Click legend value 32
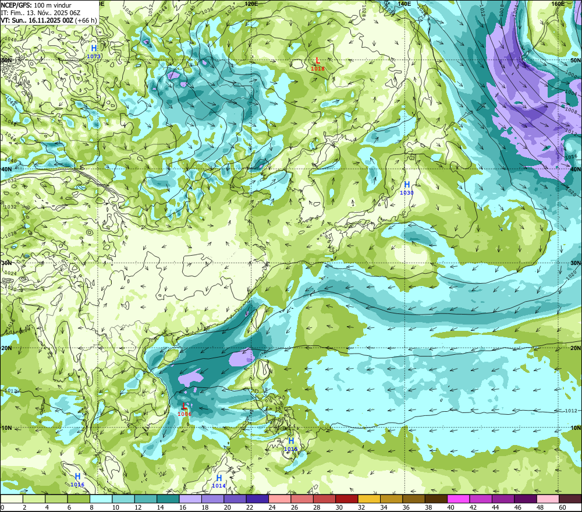The height and width of the screenshot is (512, 582). click(x=361, y=507)
